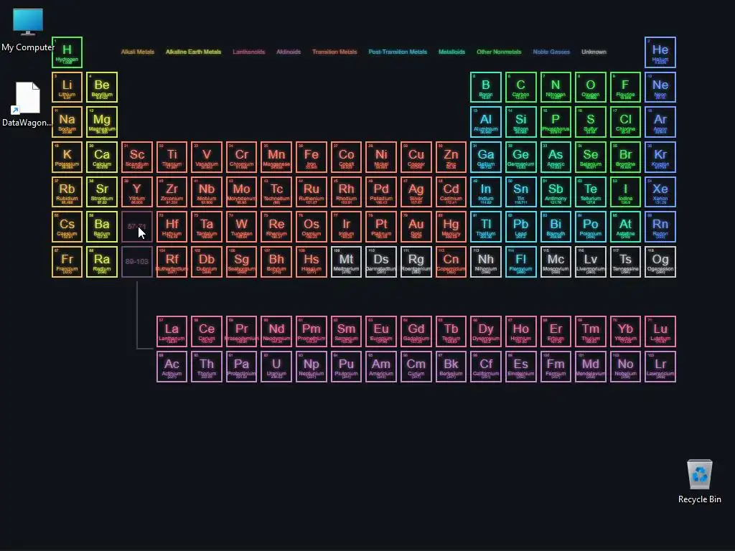Select the Neon (Ne) tile
Screen dimensions: 735x551
[x=660, y=87]
